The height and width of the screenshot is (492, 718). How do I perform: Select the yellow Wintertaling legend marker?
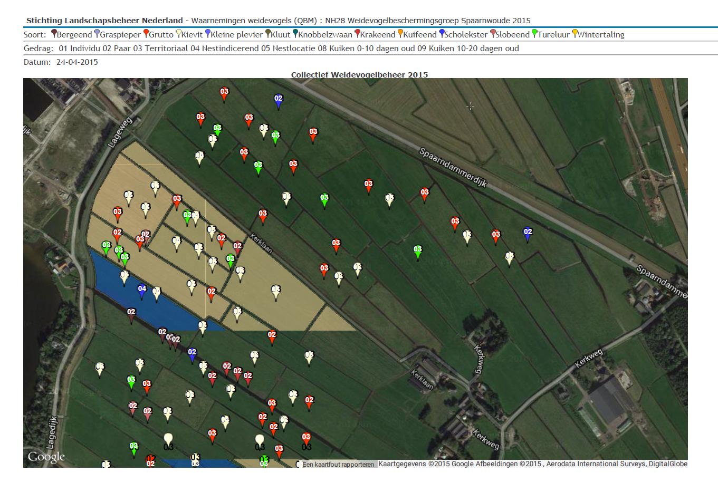(x=575, y=34)
